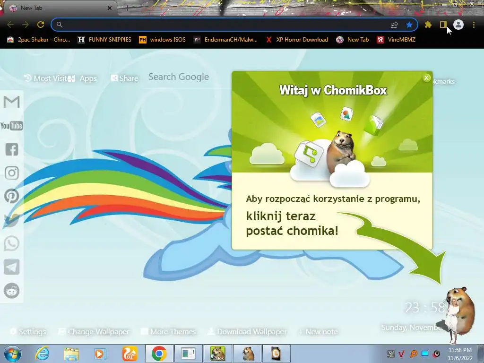Toggle the bookmark star
Image resolution: width=484 pixels, height=363 pixels.
[409, 25]
